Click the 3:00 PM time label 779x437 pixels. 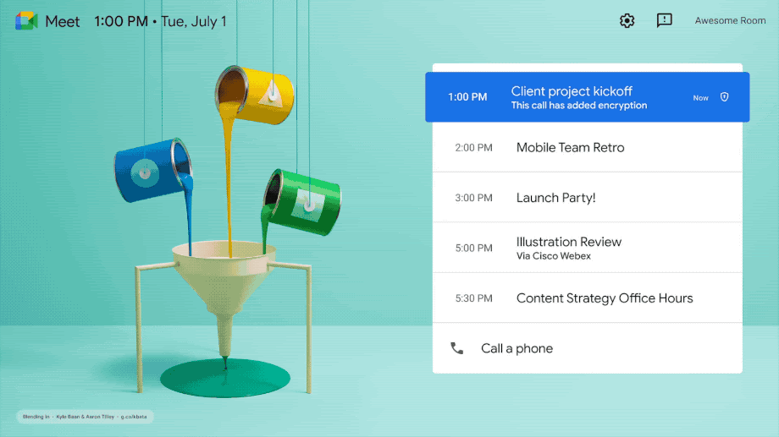tap(473, 198)
